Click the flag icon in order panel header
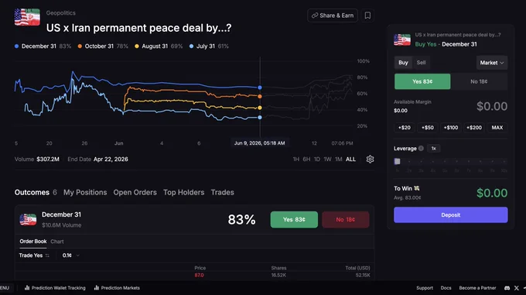Viewport: 526px width, 295px height. [402, 39]
